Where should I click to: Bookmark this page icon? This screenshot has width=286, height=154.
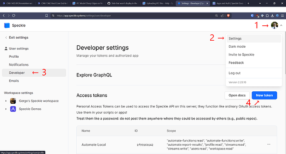46,16
